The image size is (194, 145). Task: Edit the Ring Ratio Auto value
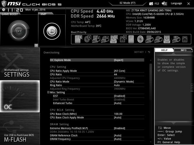(117, 85)
